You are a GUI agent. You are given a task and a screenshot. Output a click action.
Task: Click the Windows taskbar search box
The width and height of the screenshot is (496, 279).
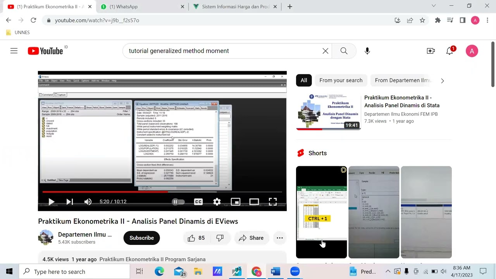pos(74,272)
